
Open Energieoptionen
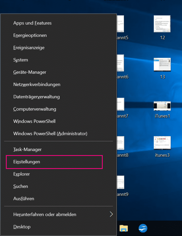[x=30, y=35]
